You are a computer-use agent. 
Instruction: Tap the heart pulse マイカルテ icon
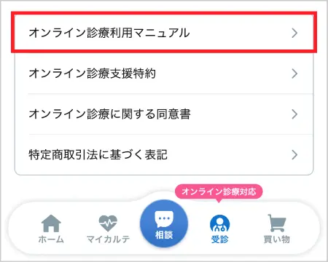coord(108,223)
